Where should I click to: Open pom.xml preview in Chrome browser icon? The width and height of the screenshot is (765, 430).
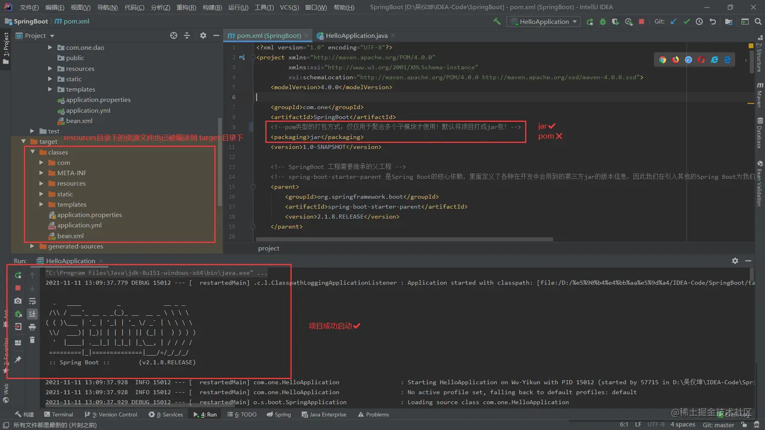(663, 60)
